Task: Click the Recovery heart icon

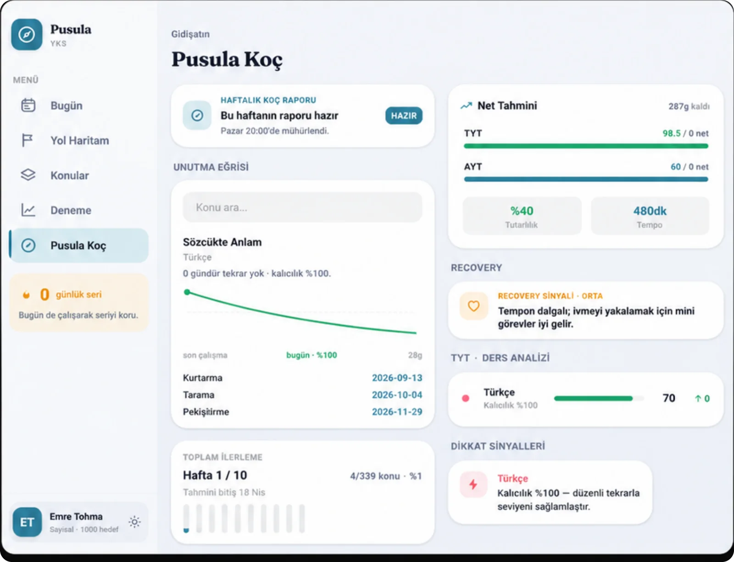Action: coord(473,306)
